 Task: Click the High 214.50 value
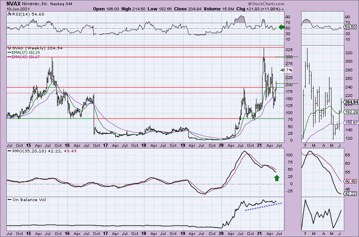[x=133, y=9]
